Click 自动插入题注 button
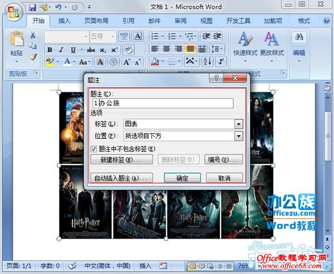334x274 pixels. (121, 178)
